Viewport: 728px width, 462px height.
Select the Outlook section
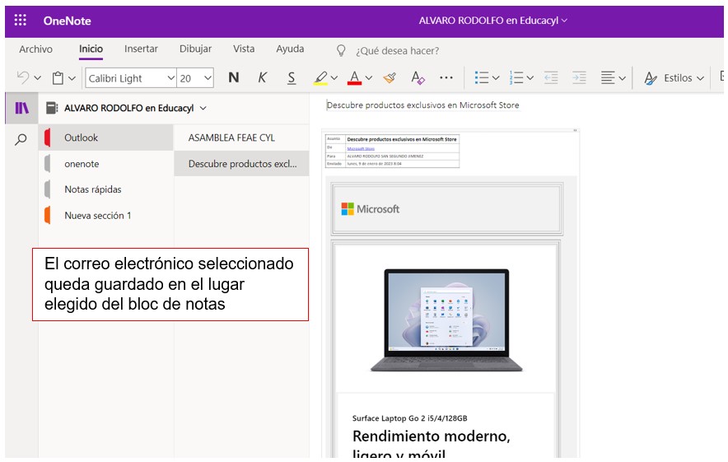(x=106, y=138)
